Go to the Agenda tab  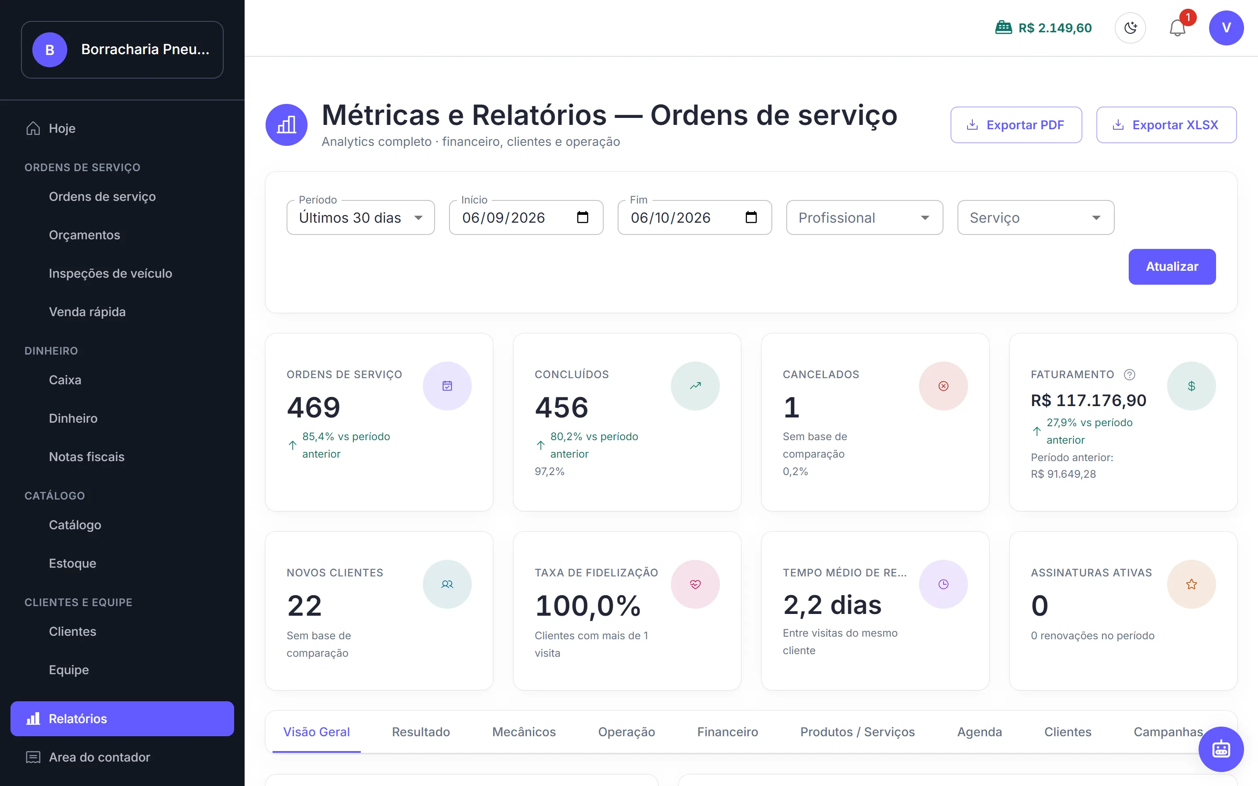(979, 732)
